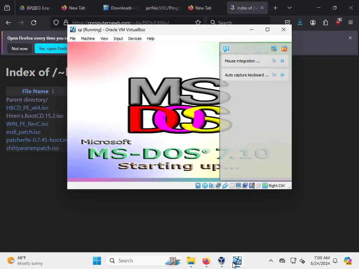359x269 pixels.
Task: Open a new Firefox tab
Action: point(275,8)
